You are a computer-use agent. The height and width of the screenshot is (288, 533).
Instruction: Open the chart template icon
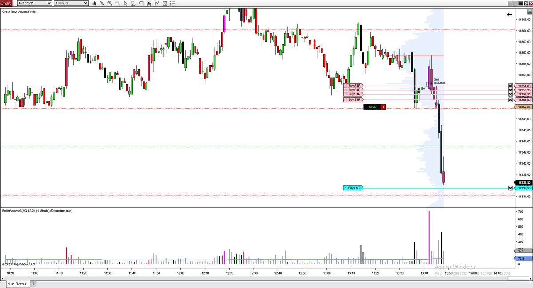(x=165, y=3)
